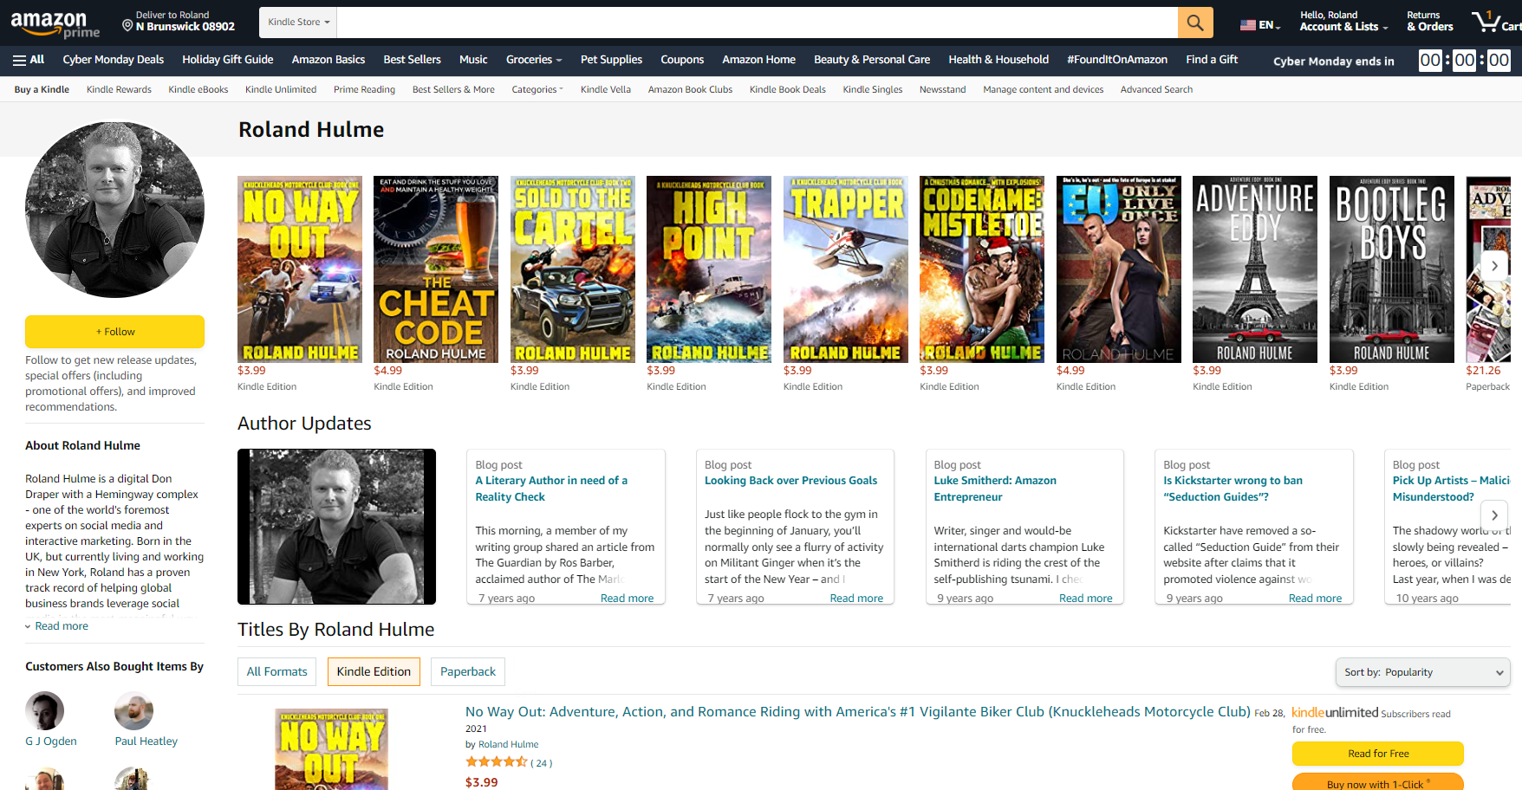Click the Bootleg Boys book cover

(x=1391, y=269)
